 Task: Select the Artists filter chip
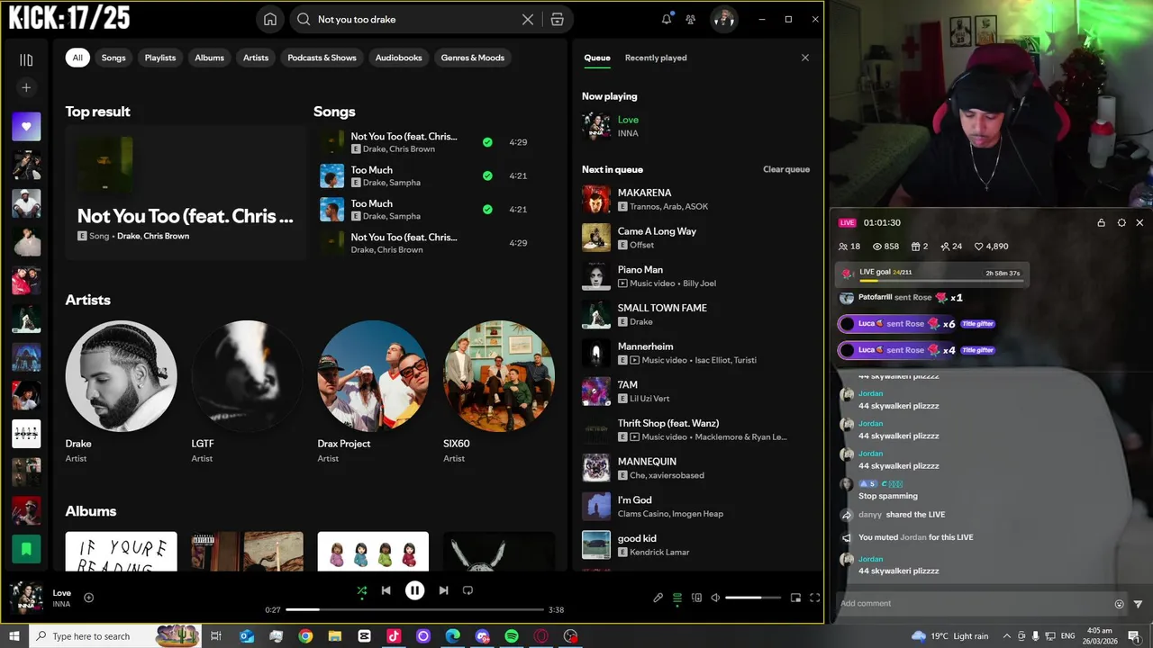[256, 58]
